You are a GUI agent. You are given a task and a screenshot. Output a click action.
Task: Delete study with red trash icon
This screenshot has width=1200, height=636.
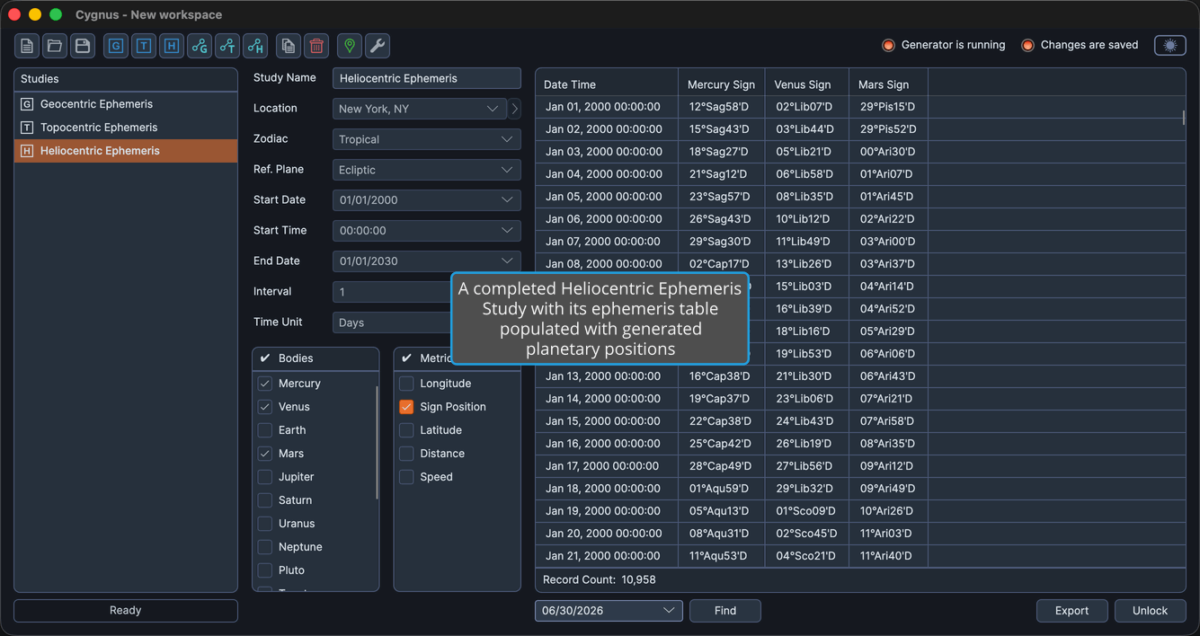click(316, 46)
